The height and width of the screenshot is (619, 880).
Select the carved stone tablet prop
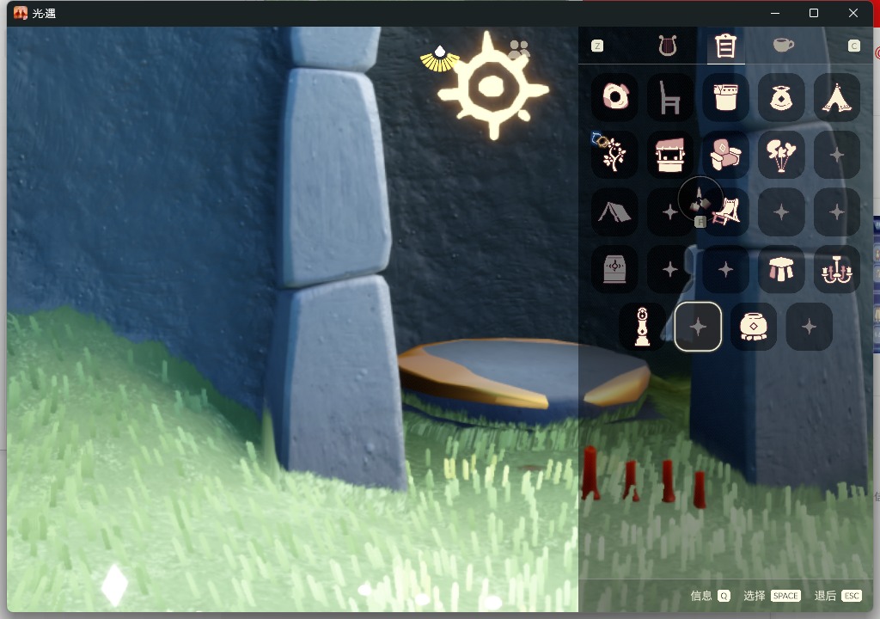click(x=615, y=269)
